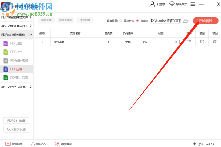Choose the PDF压缩 compress tool icon
Screen dimensions: 221x147
6,69
